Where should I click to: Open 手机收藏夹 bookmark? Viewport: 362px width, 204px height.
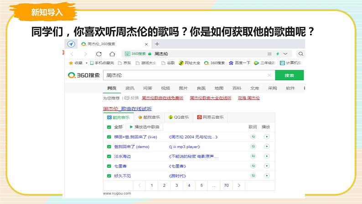click(102, 63)
